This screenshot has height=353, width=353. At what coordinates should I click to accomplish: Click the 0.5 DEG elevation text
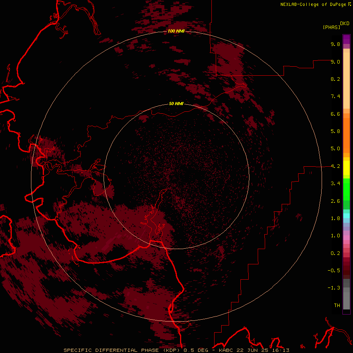point(196,350)
